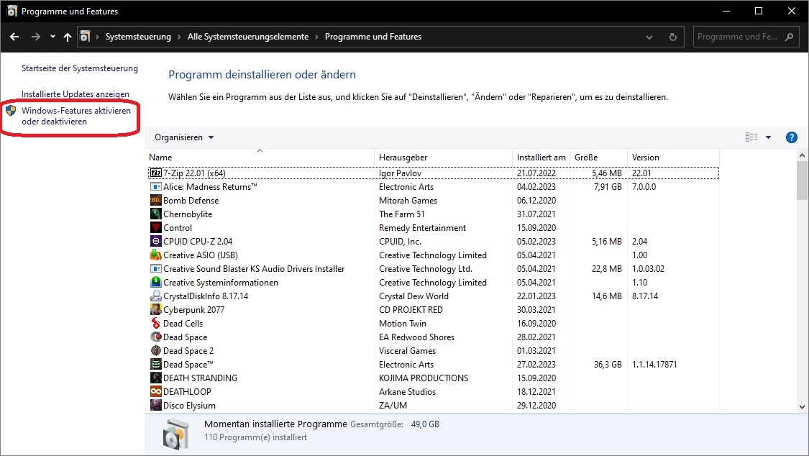Click the list scrollbar down arrow
The height and width of the screenshot is (456, 809).
pyautogui.click(x=802, y=406)
